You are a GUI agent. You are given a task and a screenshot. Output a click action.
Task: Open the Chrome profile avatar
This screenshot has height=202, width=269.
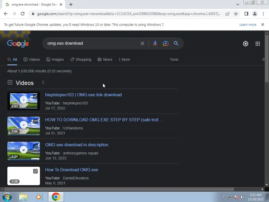255,14
